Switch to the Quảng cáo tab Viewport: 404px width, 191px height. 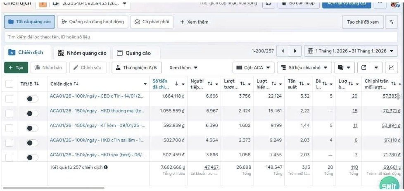click(136, 53)
